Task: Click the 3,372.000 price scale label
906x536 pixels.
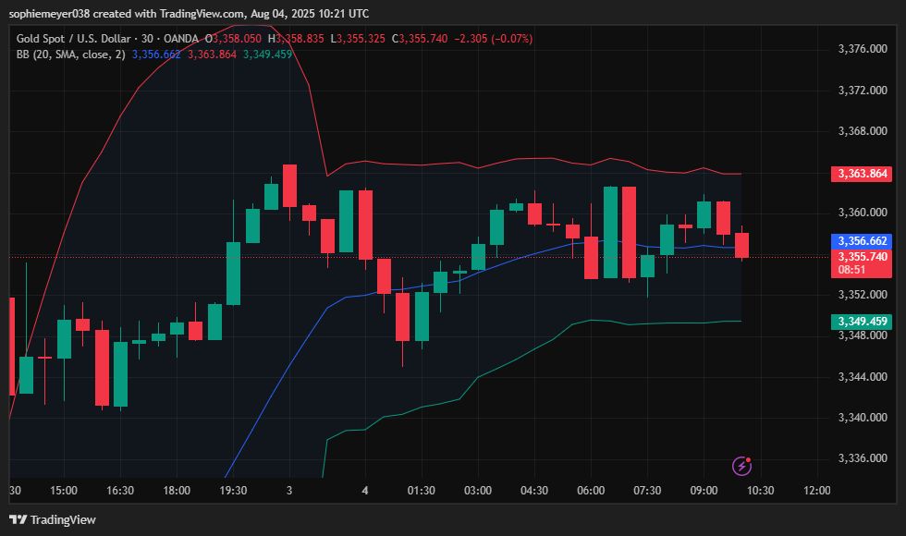Action: coord(863,91)
